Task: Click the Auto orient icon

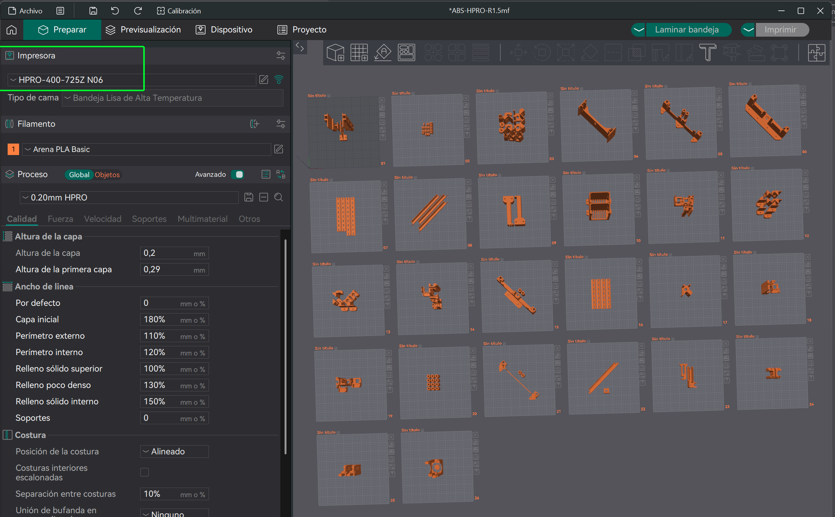Action: pos(383,52)
